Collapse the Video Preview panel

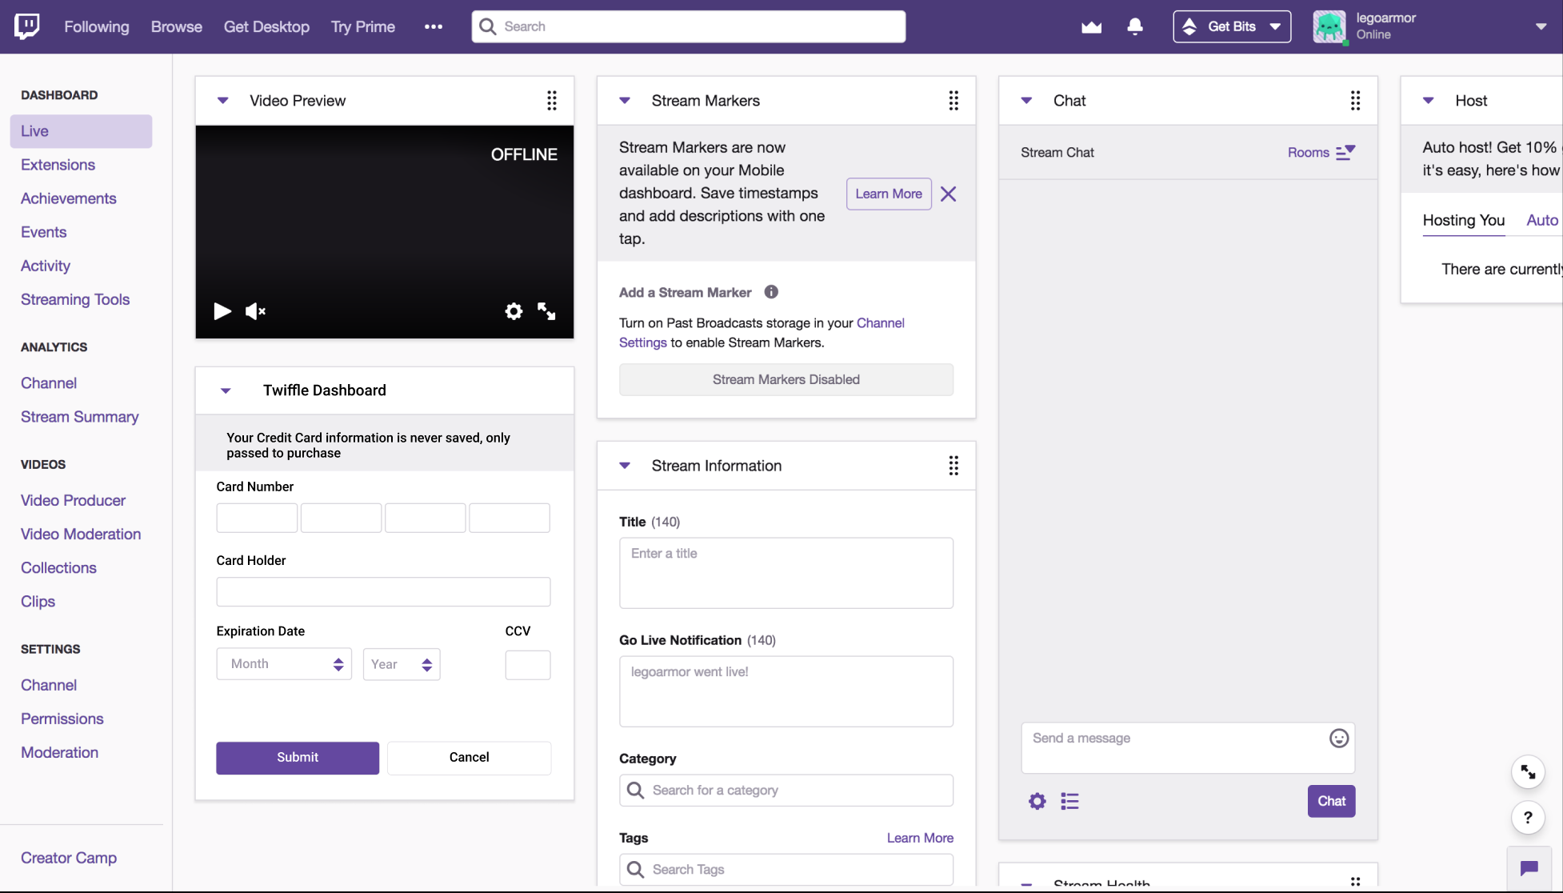pos(223,101)
